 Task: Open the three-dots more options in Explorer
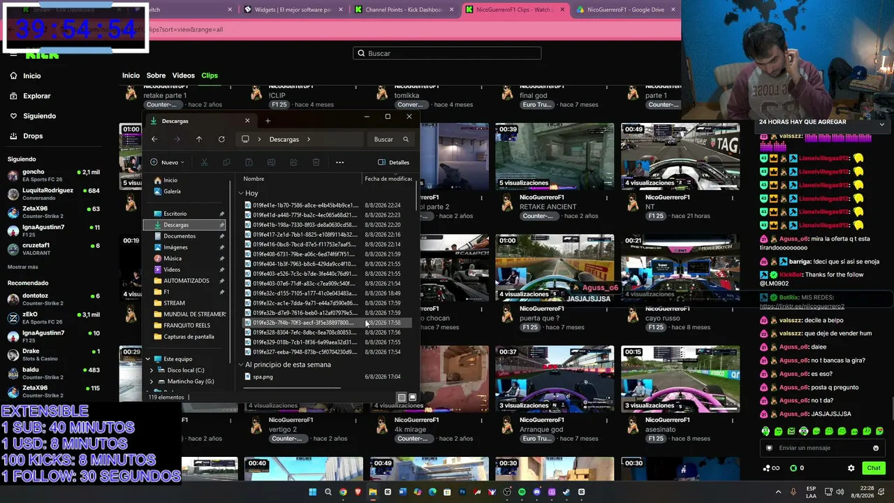(x=339, y=162)
